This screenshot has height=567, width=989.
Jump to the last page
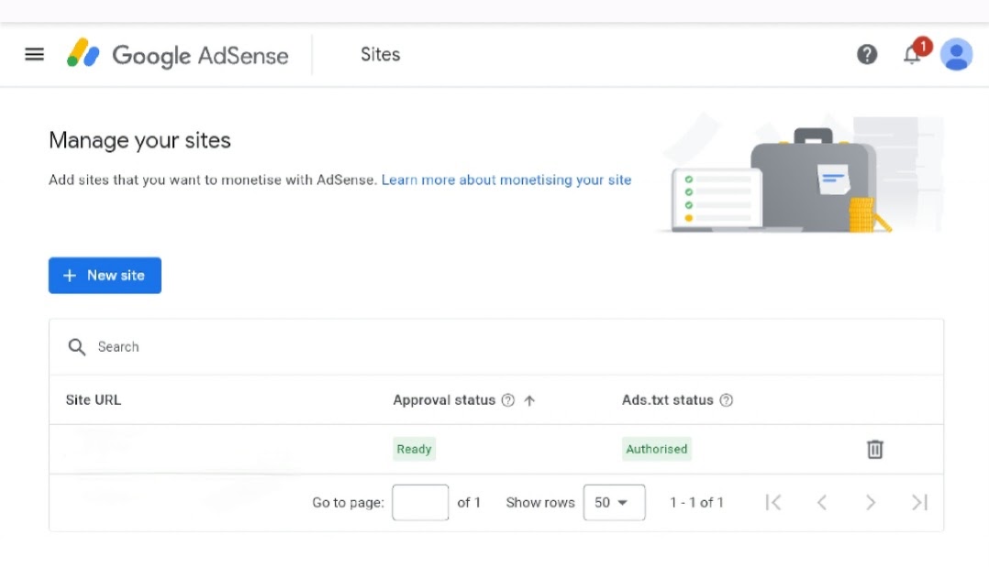pyautogui.click(x=919, y=502)
